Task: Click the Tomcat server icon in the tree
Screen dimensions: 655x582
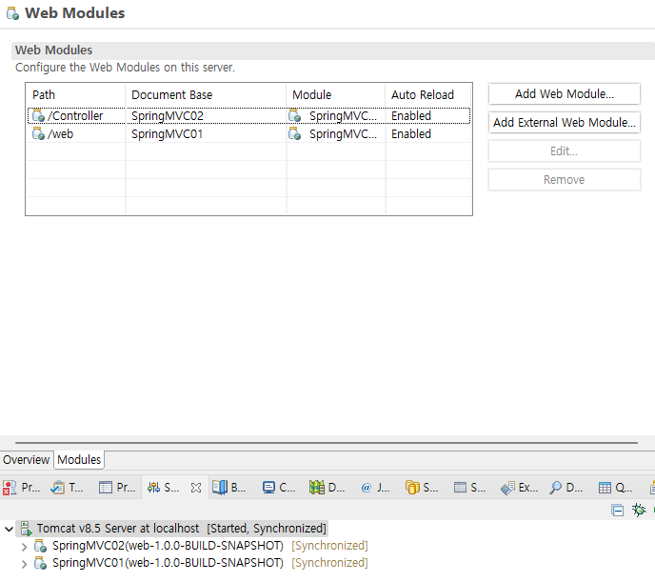Action: pyautogui.click(x=27, y=529)
